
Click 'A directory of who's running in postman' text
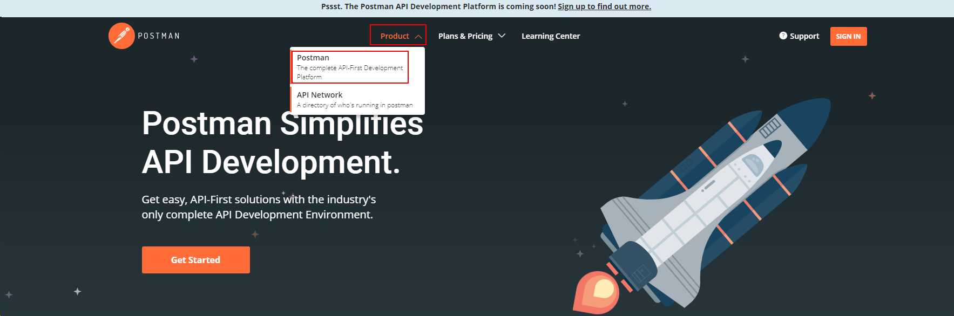click(x=355, y=105)
